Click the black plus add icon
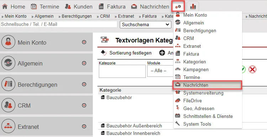The image size is (267, 137). pyautogui.click(x=162, y=53)
